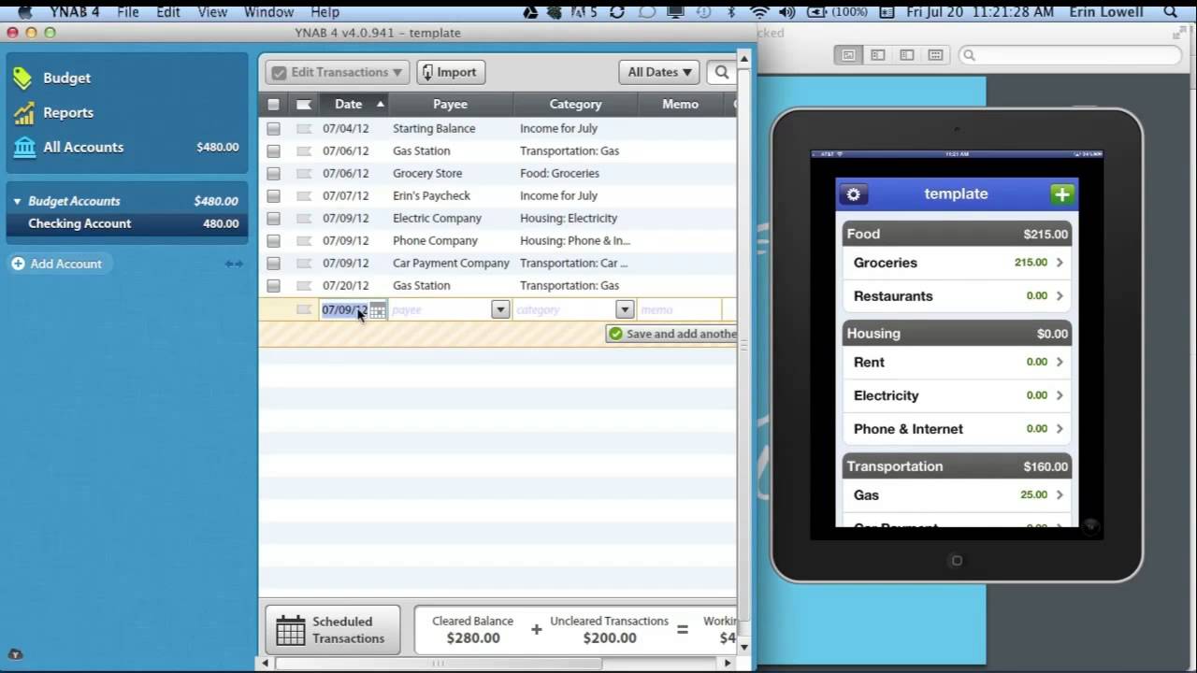Click the search magnifier in YNAB toolbar
This screenshot has width=1197, height=673.
[x=721, y=72]
